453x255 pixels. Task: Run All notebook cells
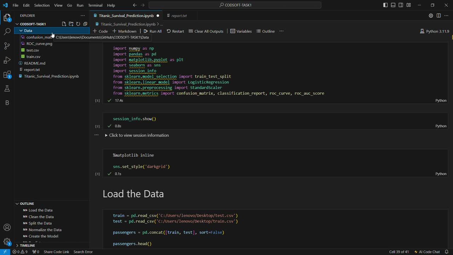[x=153, y=31]
